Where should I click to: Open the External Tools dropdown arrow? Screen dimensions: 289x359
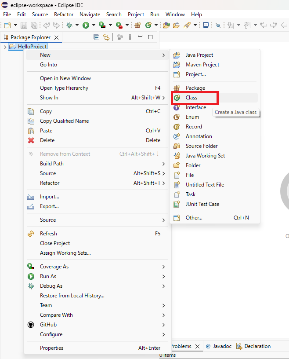[127, 25]
